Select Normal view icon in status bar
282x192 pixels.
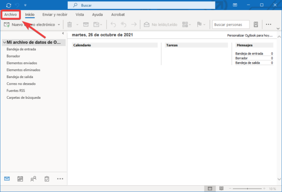pos(210,188)
